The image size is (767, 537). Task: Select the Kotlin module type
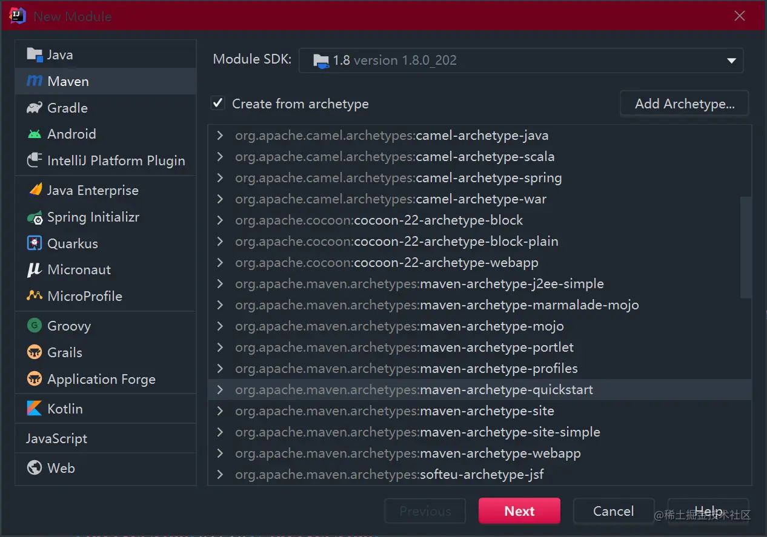(x=105, y=409)
